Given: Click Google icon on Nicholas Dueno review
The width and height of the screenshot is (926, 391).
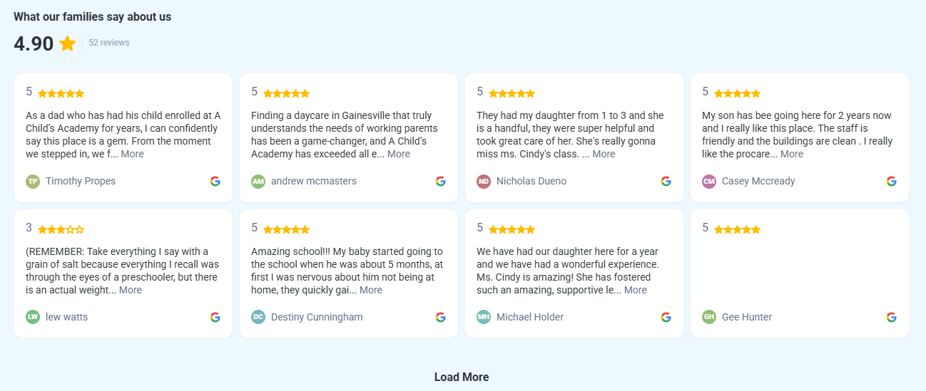Looking at the screenshot, I should tap(666, 181).
